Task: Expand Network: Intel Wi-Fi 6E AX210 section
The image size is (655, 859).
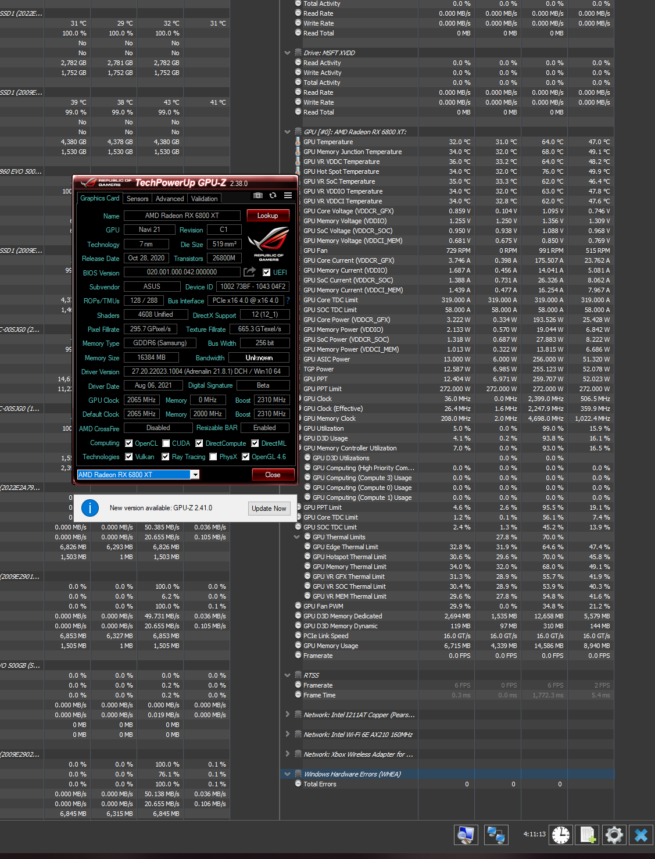Action: pyautogui.click(x=287, y=734)
